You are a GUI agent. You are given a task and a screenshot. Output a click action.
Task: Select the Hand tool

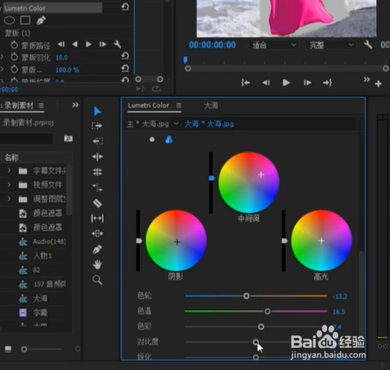[x=97, y=265]
